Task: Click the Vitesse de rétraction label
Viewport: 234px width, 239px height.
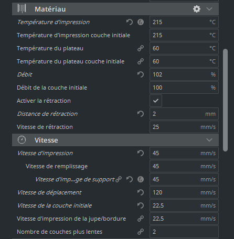Action: (45, 127)
